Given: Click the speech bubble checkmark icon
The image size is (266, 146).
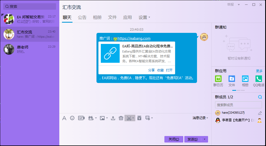Looking at the screenshot, I should pyautogui.click(x=148, y=118).
